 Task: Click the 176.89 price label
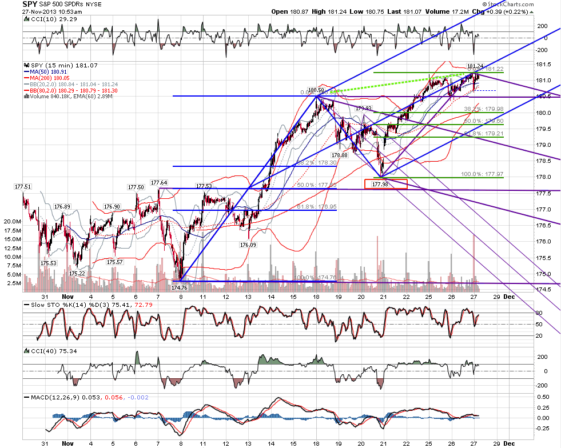(62, 207)
